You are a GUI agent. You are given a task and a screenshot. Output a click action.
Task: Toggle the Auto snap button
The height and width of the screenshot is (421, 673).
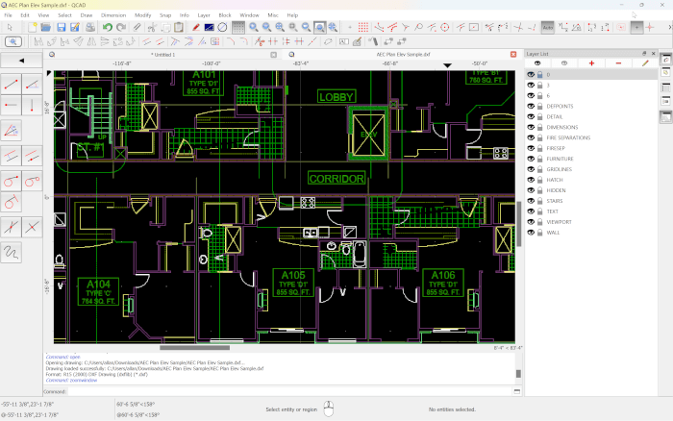pos(548,28)
